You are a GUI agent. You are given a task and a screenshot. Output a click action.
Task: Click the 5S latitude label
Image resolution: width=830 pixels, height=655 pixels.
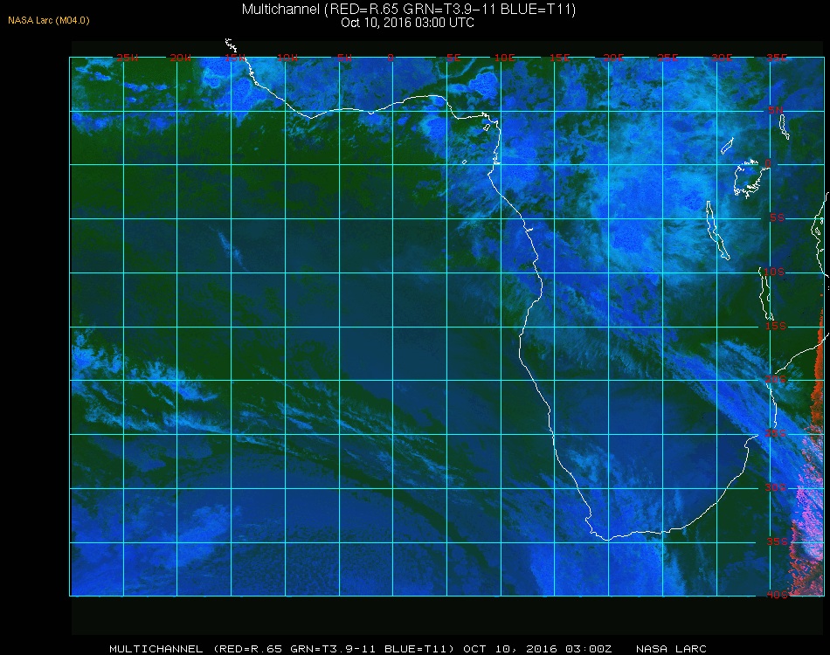[777, 218]
